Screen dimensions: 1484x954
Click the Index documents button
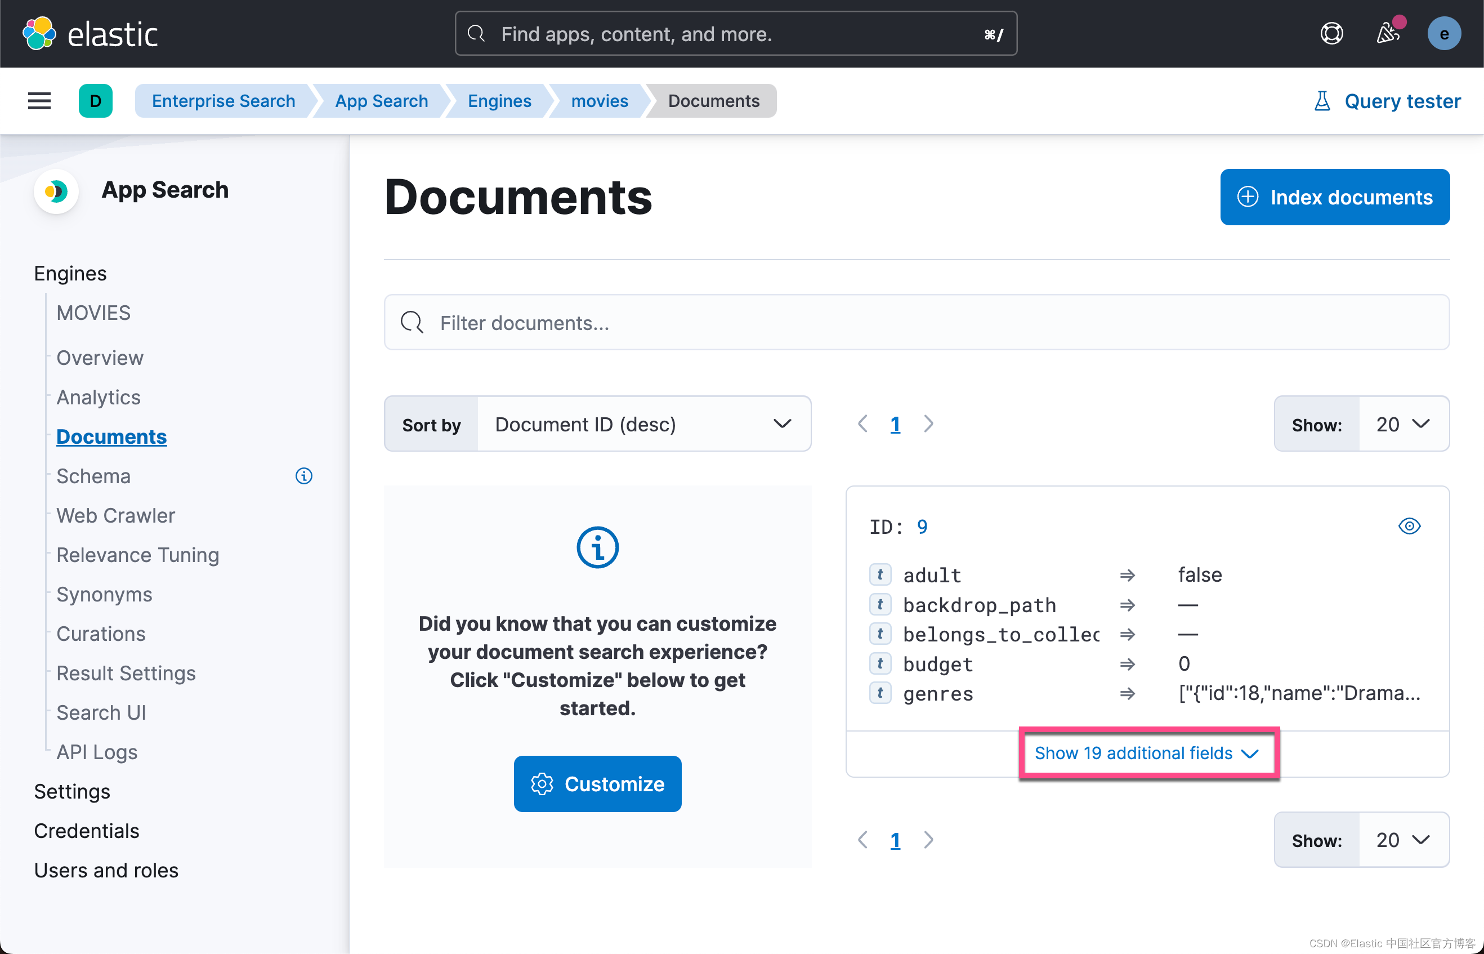[1335, 197]
